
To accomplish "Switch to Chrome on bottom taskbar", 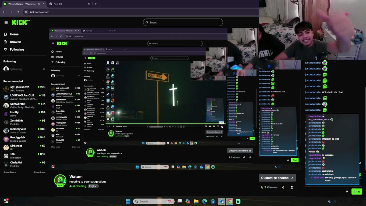I will pos(230,201).
